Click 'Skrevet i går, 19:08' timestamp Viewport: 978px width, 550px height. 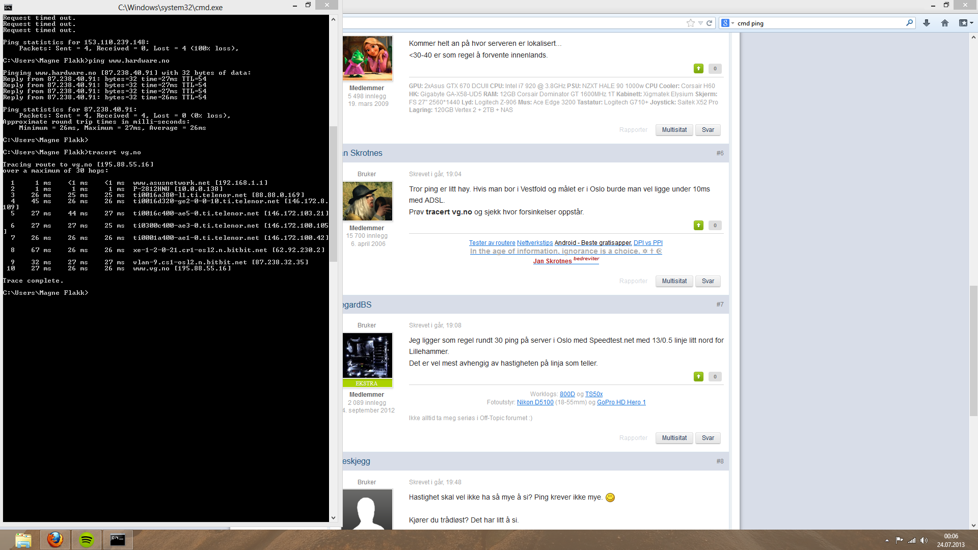[x=435, y=325]
